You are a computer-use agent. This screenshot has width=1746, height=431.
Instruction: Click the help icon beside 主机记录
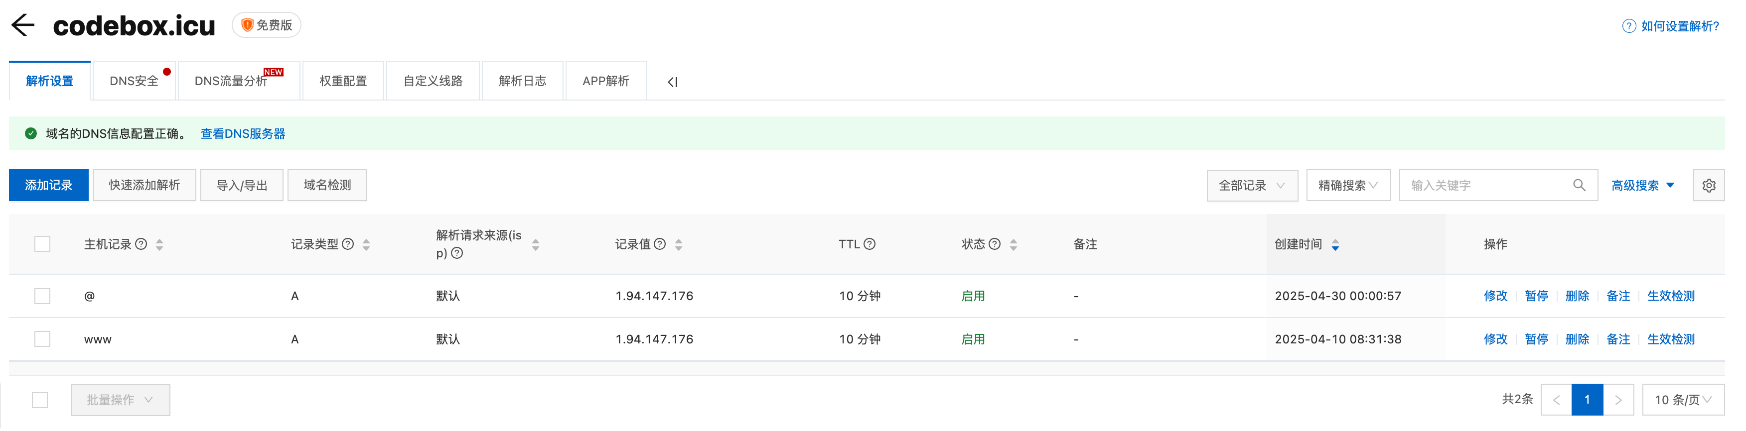(x=141, y=244)
